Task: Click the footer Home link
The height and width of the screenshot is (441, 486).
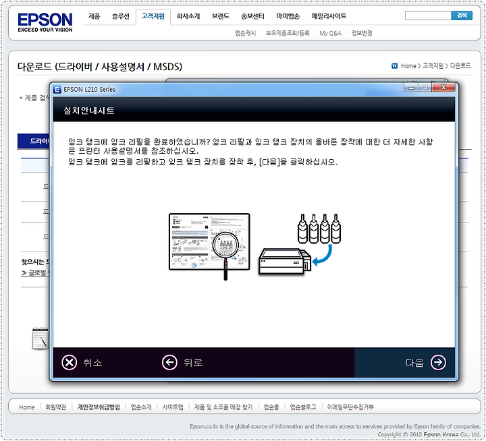Action: (x=26, y=407)
